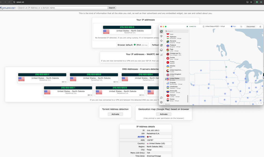The height and width of the screenshot is (157, 264).
Task: Select Ukraine in the country list
Action: point(175,67)
